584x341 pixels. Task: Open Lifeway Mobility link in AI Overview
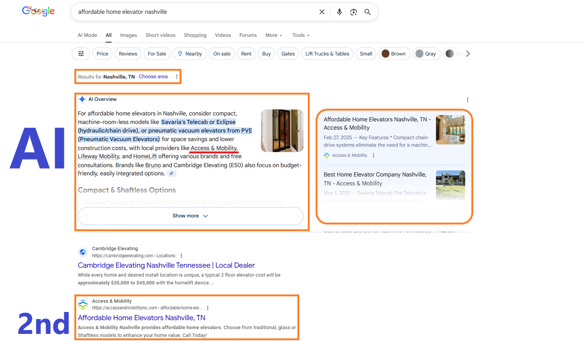(99, 156)
